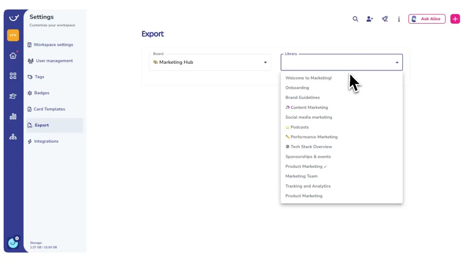Click the Ask Alice button
Image resolution: width=466 pixels, height=262 pixels.
pyautogui.click(x=427, y=19)
